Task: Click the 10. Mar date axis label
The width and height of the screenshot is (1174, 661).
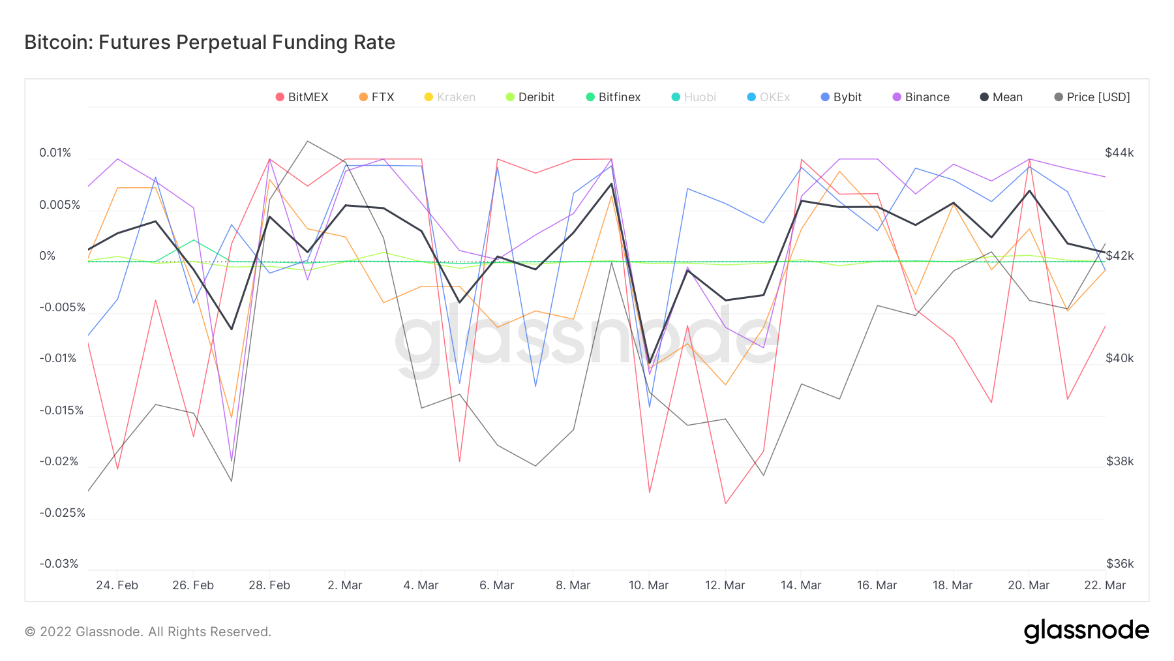Action: click(x=648, y=585)
